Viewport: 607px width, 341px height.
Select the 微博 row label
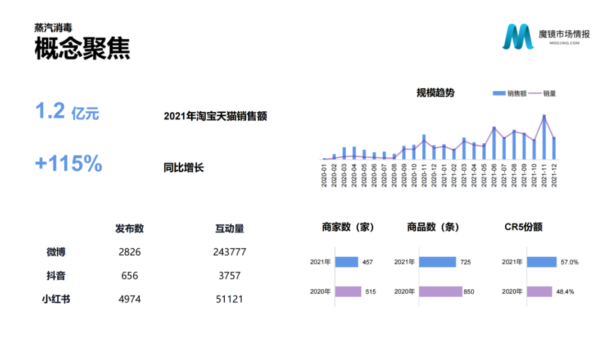pyautogui.click(x=56, y=252)
